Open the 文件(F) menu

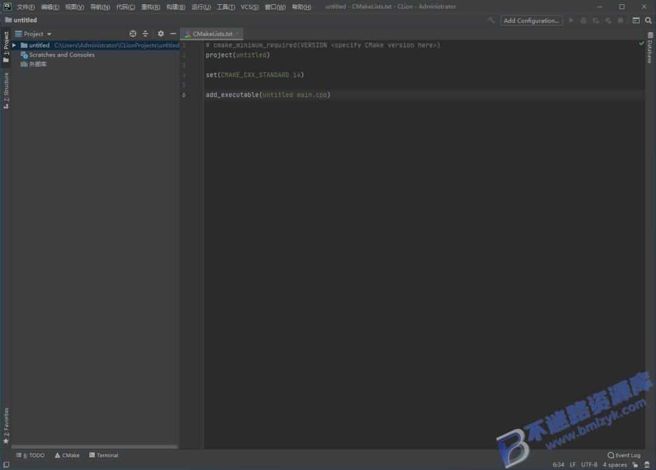pos(26,7)
